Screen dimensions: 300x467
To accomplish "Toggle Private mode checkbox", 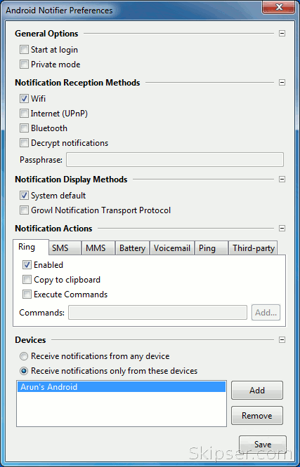I will (24, 65).
